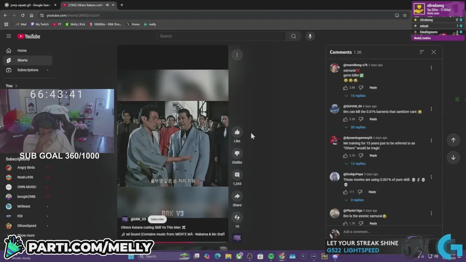Reload the page
This screenshot has width=466, height=262.
(23, 15)
